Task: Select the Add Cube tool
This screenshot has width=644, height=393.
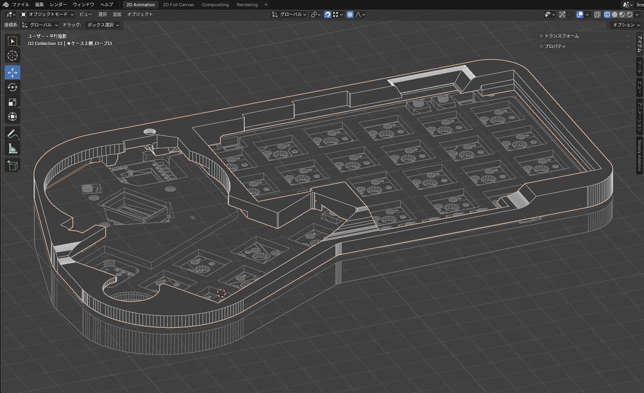Action: (13, 165)
